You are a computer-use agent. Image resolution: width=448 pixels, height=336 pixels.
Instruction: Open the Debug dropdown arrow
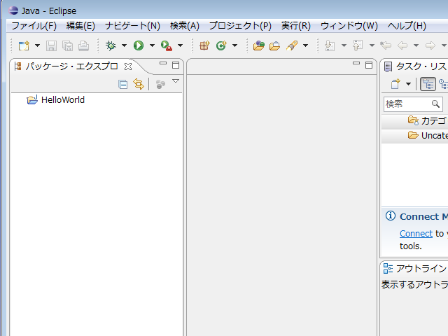[x=124, y=45]
